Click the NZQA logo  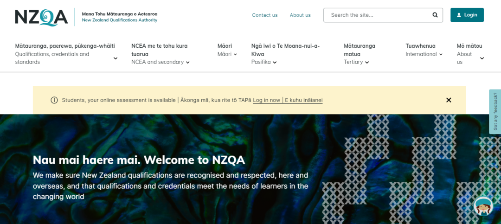41,17
